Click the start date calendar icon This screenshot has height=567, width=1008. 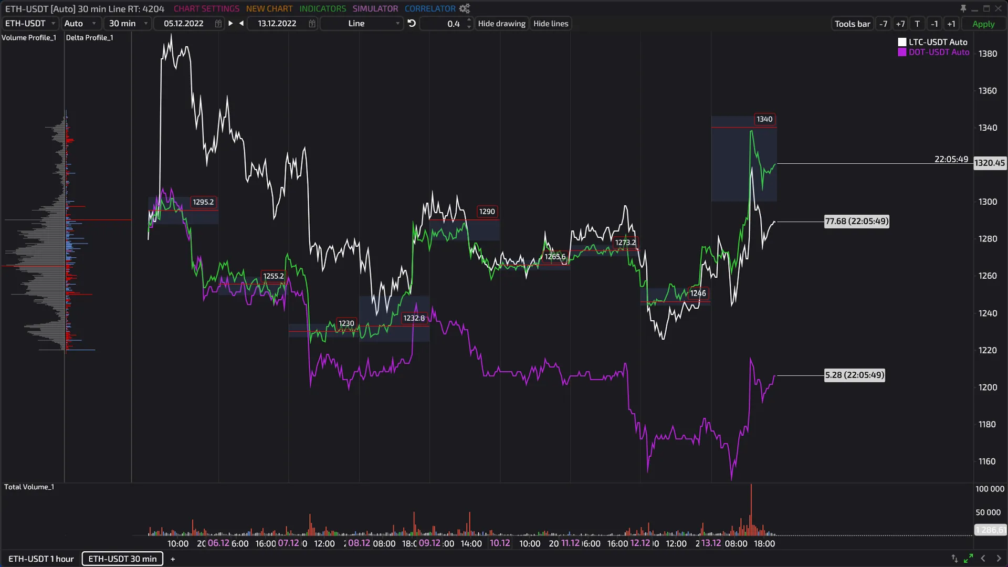pyautogui.click(x=218, y=24)
